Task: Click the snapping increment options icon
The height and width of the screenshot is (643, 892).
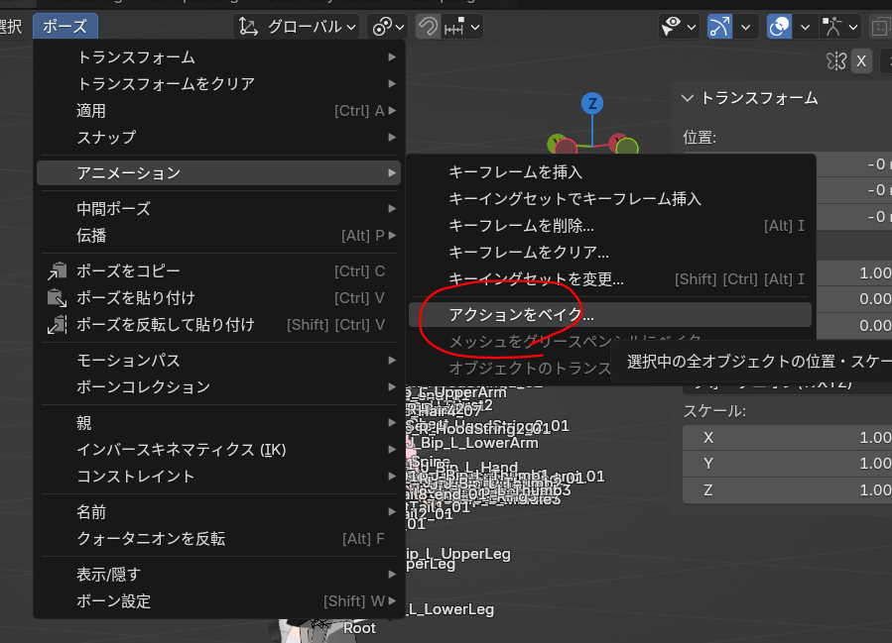Action: tap(462, 27)
